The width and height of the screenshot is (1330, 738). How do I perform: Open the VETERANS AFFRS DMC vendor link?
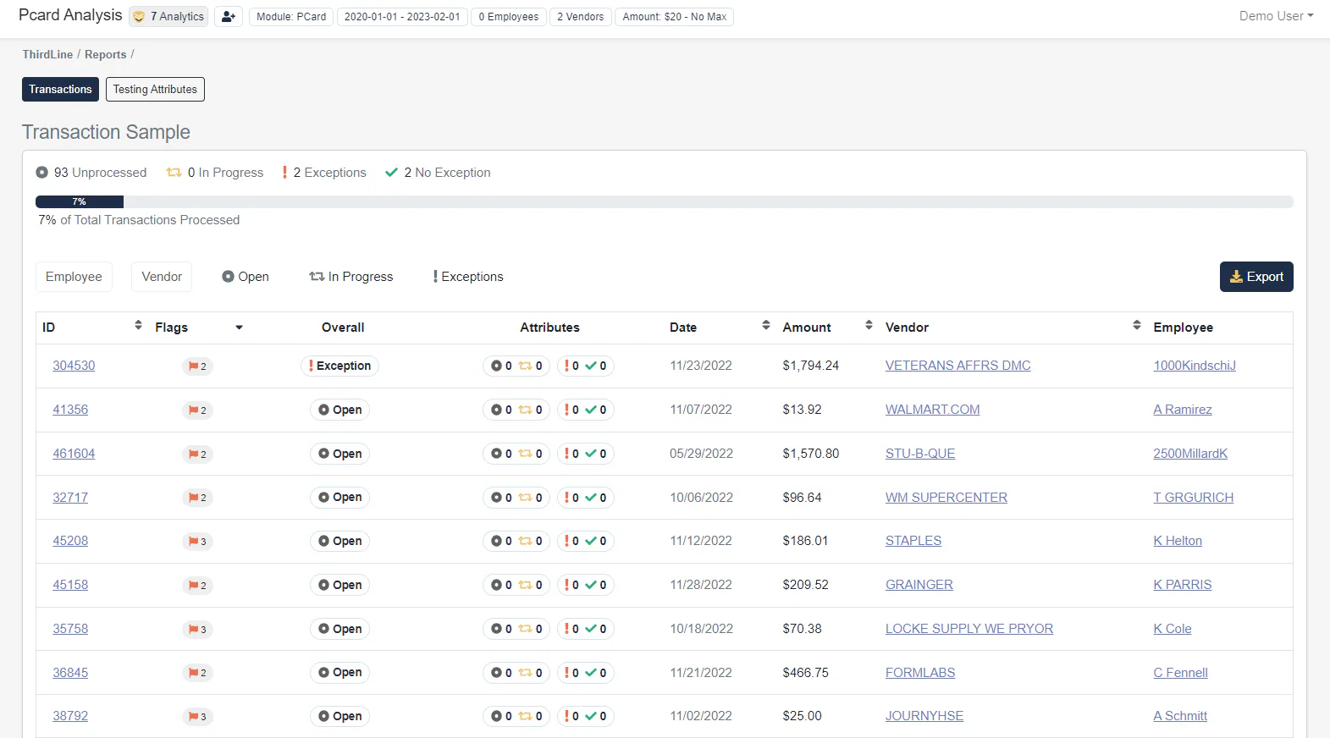tap(957, 366)
